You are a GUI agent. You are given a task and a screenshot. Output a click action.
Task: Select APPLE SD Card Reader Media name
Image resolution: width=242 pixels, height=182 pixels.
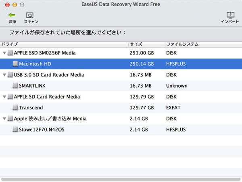click(47, 96)
